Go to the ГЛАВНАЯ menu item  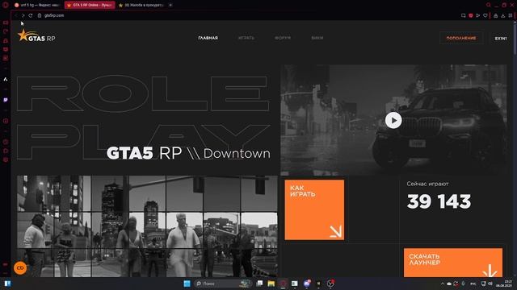click(x=208, y=38)
